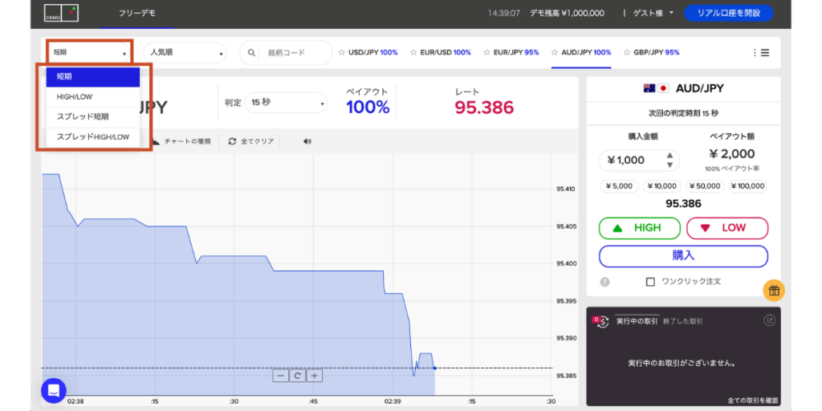Increase purchase amount with up arrow
Image resolution: width=822 pixels, height=411 pixels.
(x=670, y=155)
